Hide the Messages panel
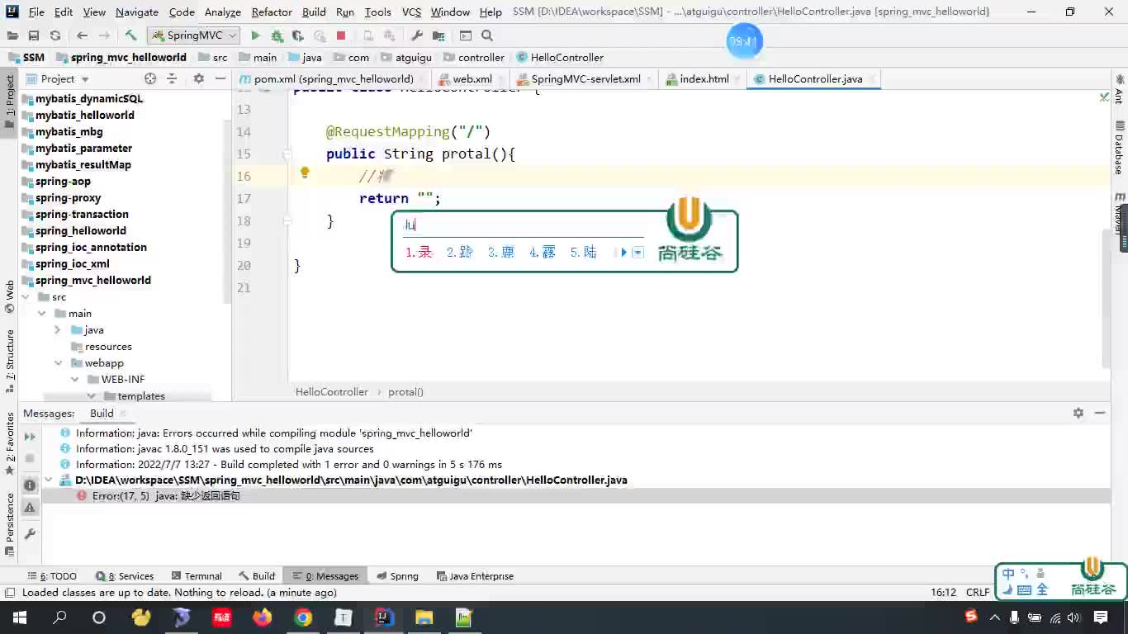1128x634 pixels. coord(1100,413)
